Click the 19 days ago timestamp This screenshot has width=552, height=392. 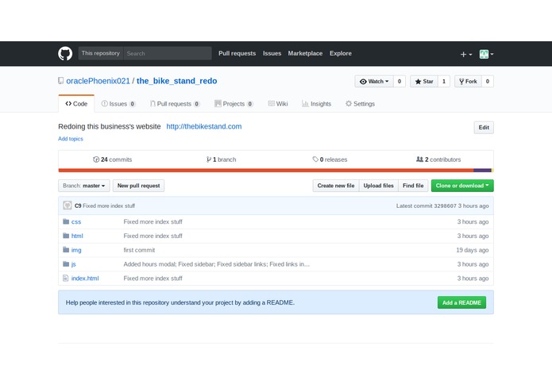(x=472, y=250)
